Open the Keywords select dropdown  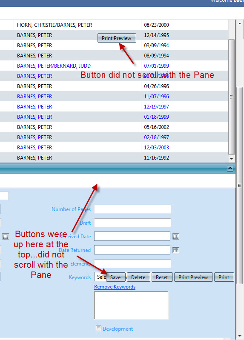pyautogui.click(x=100, y=277)
